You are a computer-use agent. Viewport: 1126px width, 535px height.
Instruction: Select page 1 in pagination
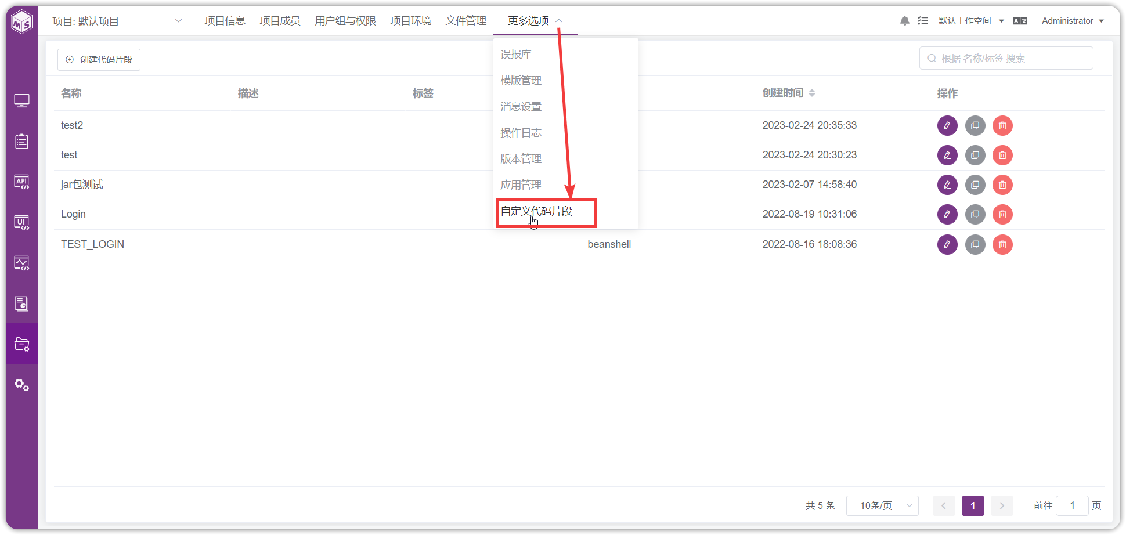[973, 505]
